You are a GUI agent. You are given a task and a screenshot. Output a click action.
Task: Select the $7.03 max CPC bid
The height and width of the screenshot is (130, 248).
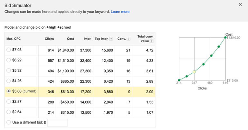pyautogui.click(x=9, y=50)
